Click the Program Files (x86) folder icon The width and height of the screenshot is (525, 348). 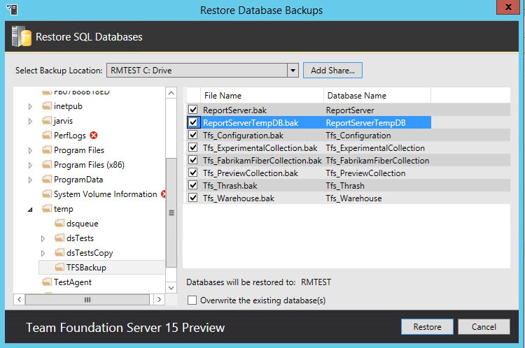[x=47, y=165]
